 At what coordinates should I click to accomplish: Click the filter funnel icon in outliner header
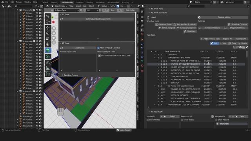click(x=36, y=6)
